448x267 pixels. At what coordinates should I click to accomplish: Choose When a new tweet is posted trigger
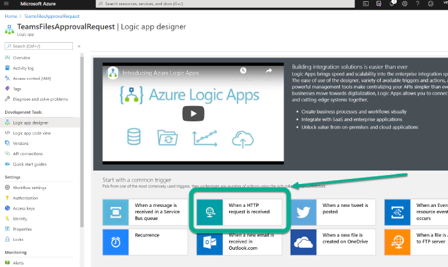coord(333,212)
